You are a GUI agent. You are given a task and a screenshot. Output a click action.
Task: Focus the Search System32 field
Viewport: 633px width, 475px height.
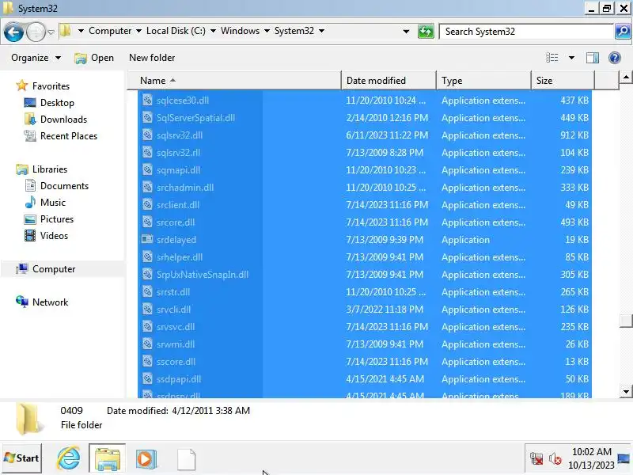(526, 32)
